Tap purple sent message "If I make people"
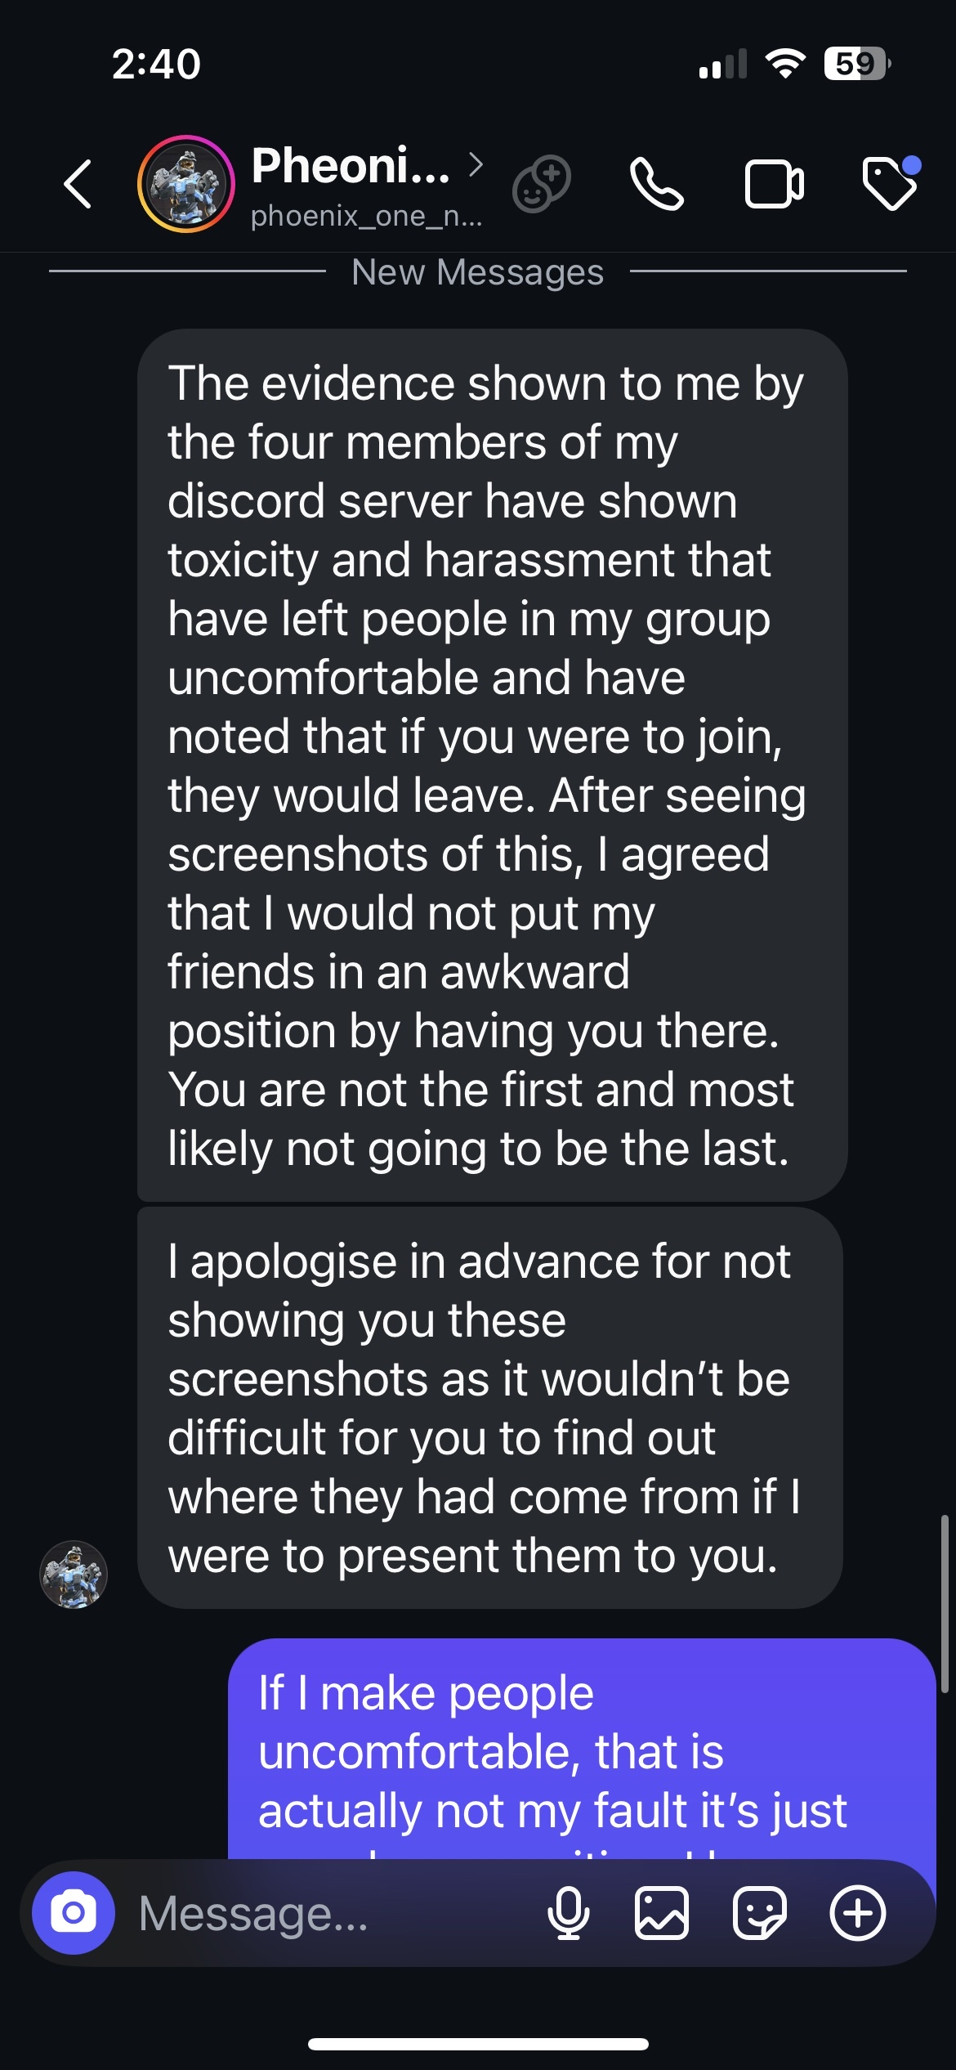The width and height of the screenshot is (956, 2070). tap(581, 1750)
